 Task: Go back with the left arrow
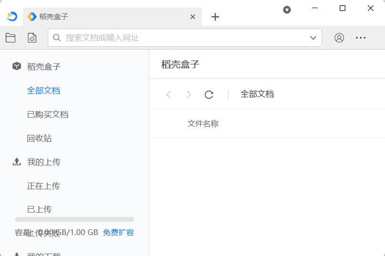point(168,94)
